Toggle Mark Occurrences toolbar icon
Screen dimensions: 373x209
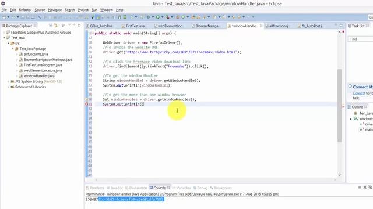(x=93, y=17)
